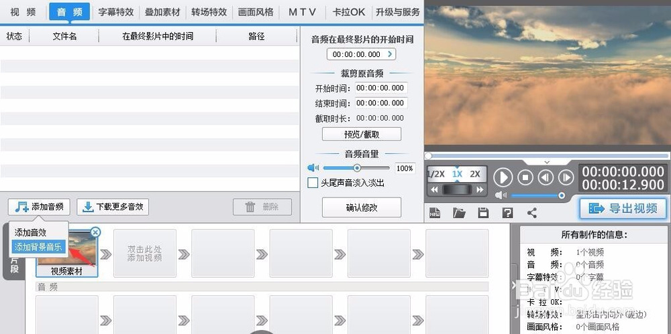Open the 卡拉OK tab
Viewport: 671px width, 334px height.
[349, 12]
